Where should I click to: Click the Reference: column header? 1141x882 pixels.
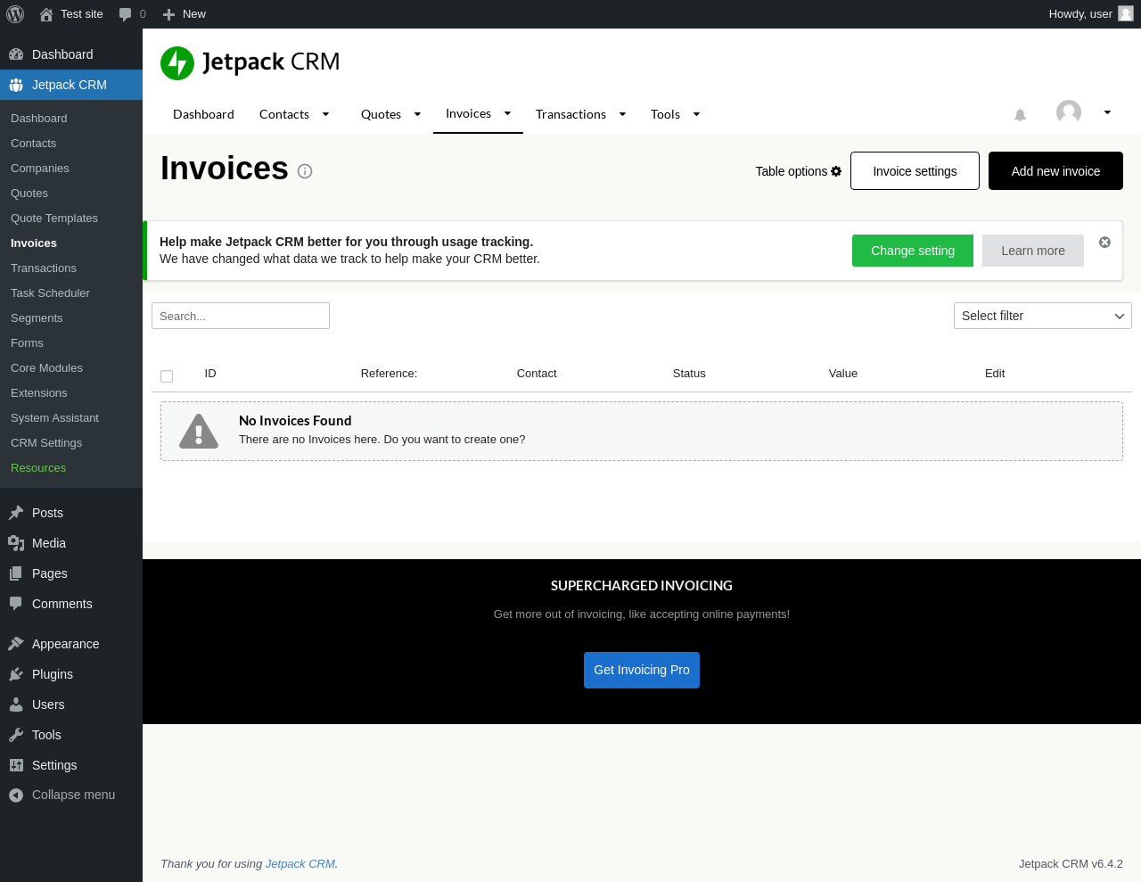click(389, 374)
